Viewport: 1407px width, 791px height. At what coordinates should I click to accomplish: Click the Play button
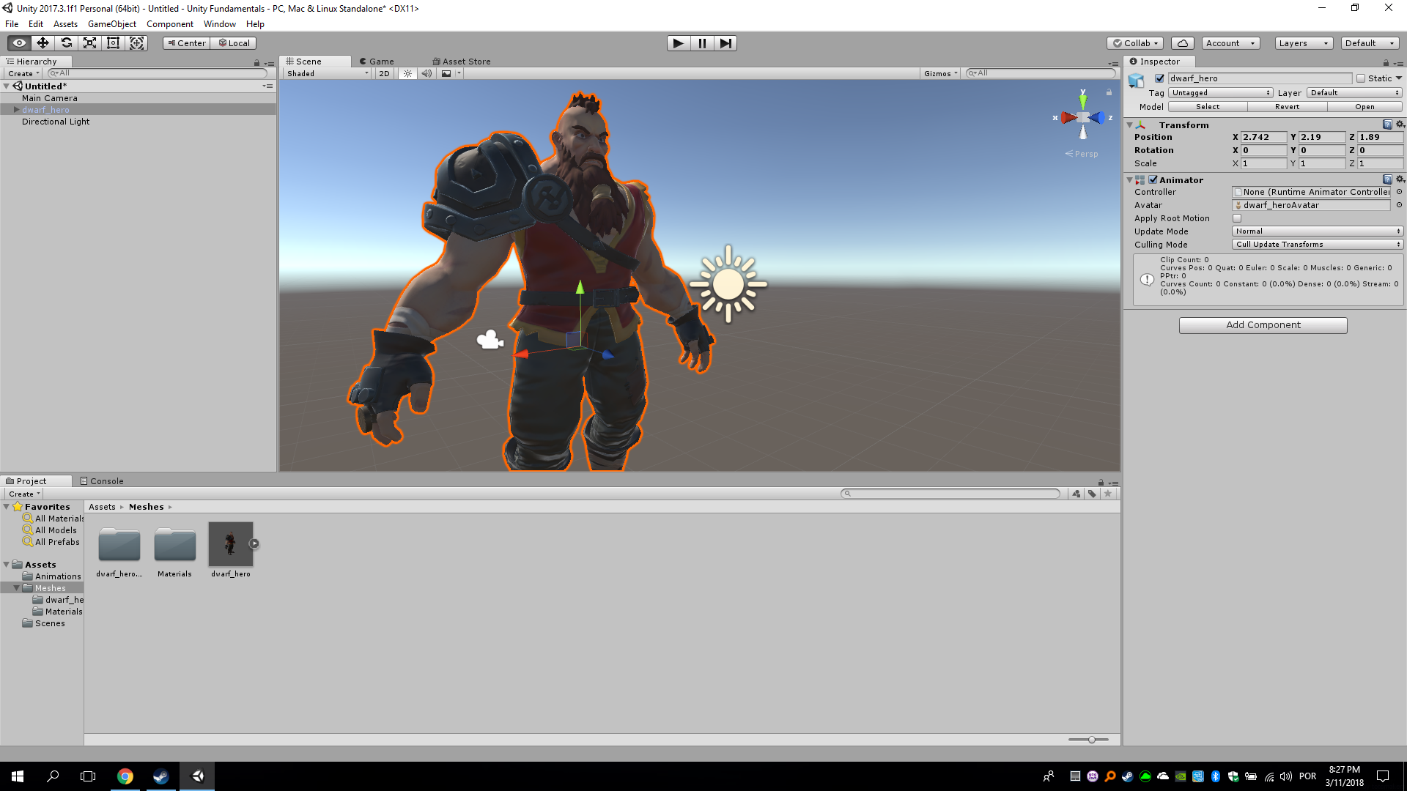(x=679, y=43)
